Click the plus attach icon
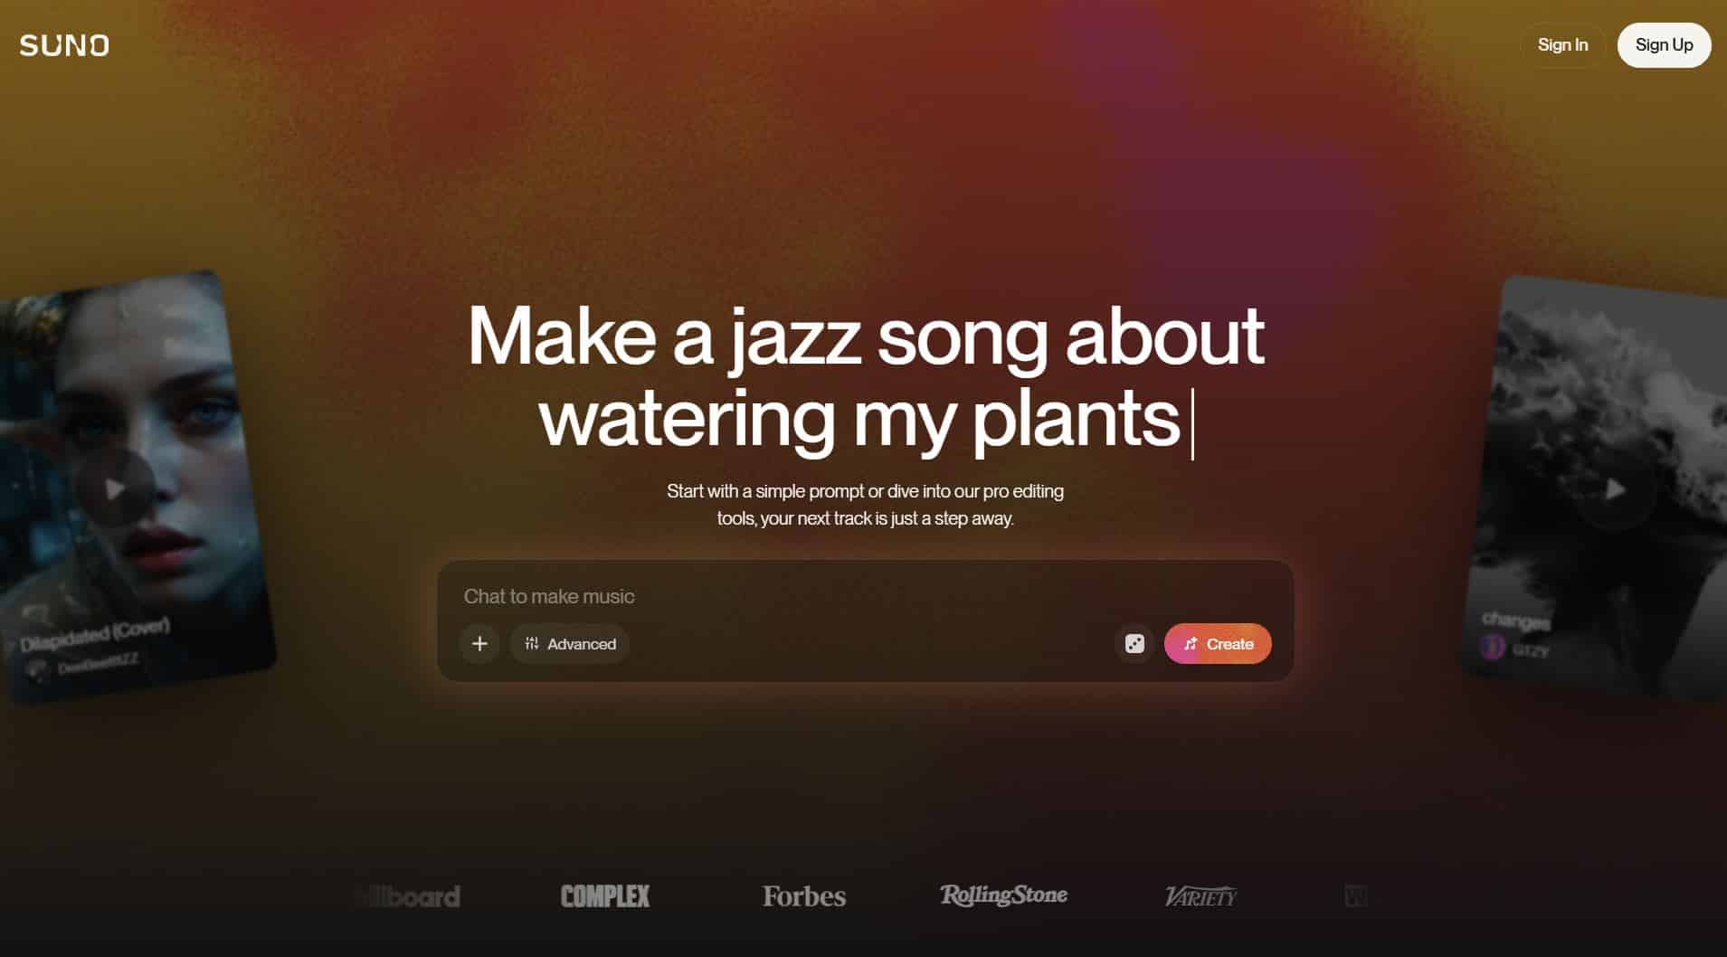Screen dimensions: 1727x957 (479, 644)
